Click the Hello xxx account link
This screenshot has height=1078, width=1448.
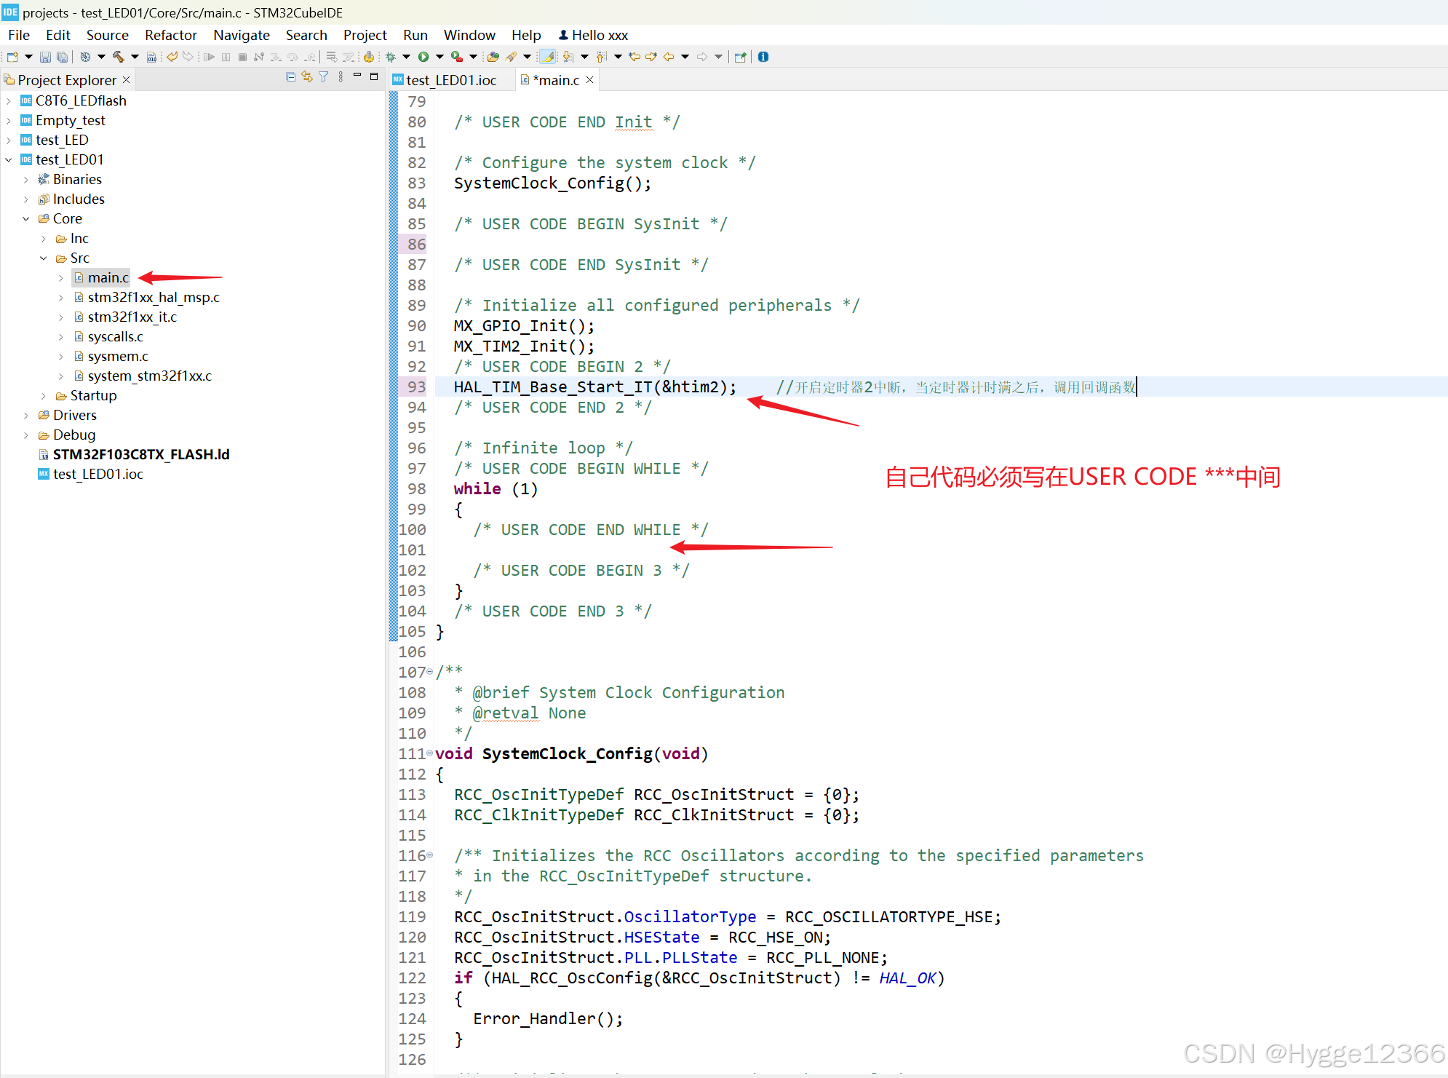point(593,35)
